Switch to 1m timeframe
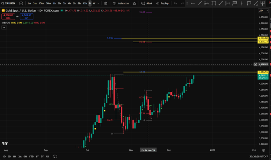Screen dimensions: 271x160 coord(29,3)
